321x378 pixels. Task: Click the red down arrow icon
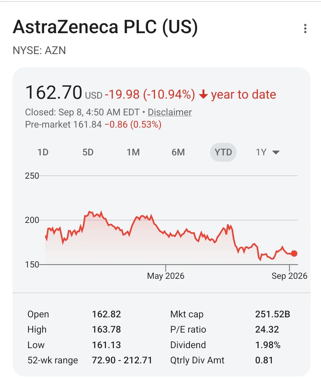pos(203,95)
